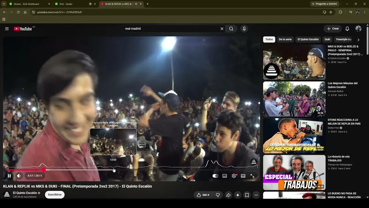Click the browser address bar URL
Image resolution: width=369 pixels, height=208 pixels.
pos(60,12)
